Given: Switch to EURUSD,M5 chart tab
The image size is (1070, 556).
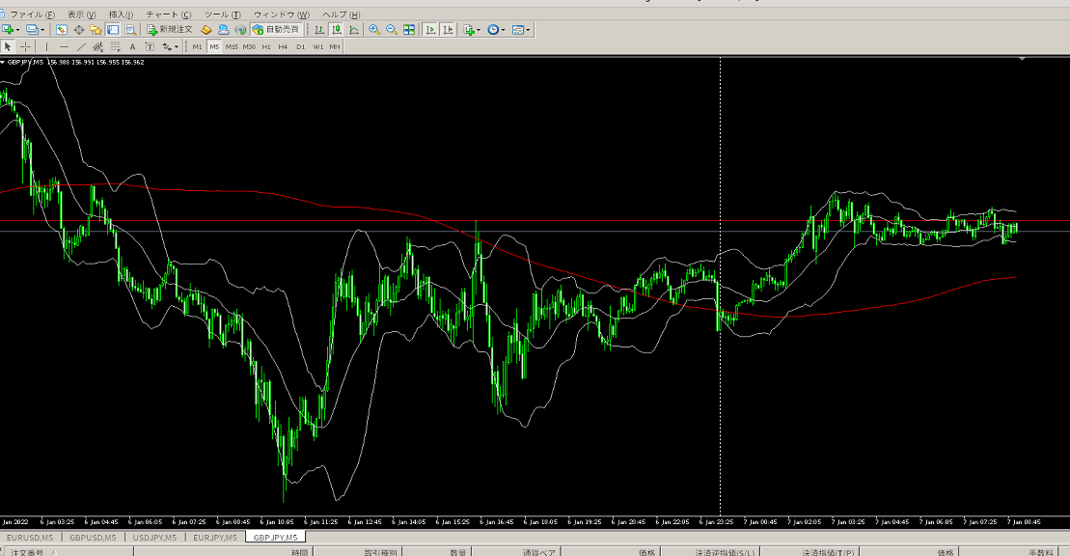Looking at the screenshot, I should click(30, 538).
